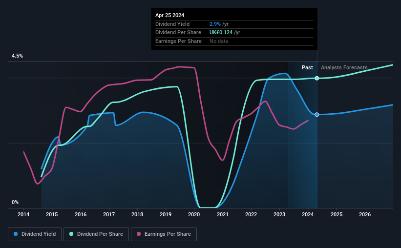
Task: Click the pink Earnings Per Share legend dot
Action: [139, 234]
